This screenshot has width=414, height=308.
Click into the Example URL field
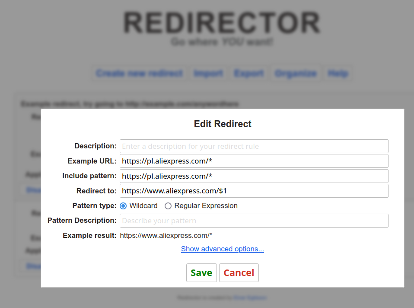254,161
